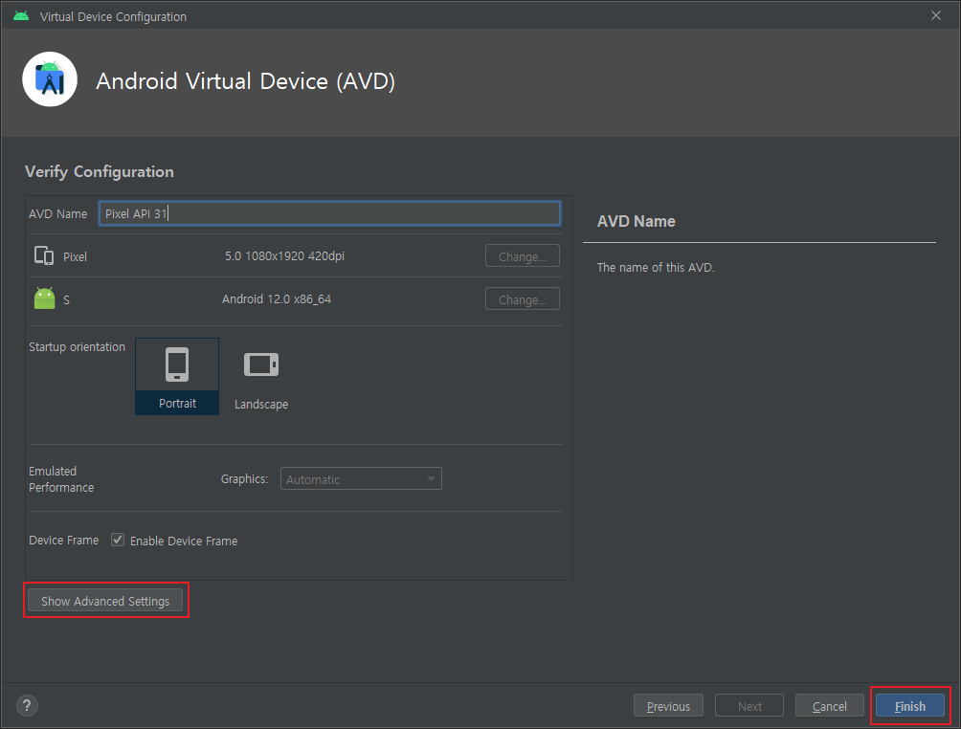Click the 'Verify Configuration' heading
Screen dimensions: 961x729
click(x=100, y=171)
